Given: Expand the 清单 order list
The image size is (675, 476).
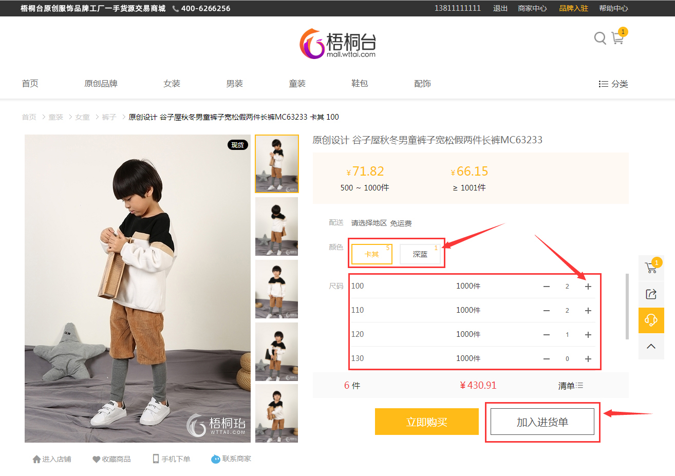Looking at the screenshot, I should pos(570,386).
